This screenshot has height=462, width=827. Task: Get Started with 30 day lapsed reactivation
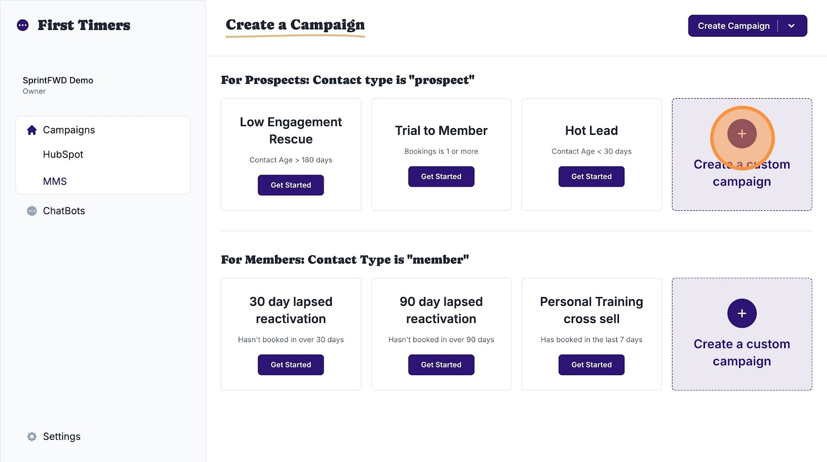click(291, 365)
